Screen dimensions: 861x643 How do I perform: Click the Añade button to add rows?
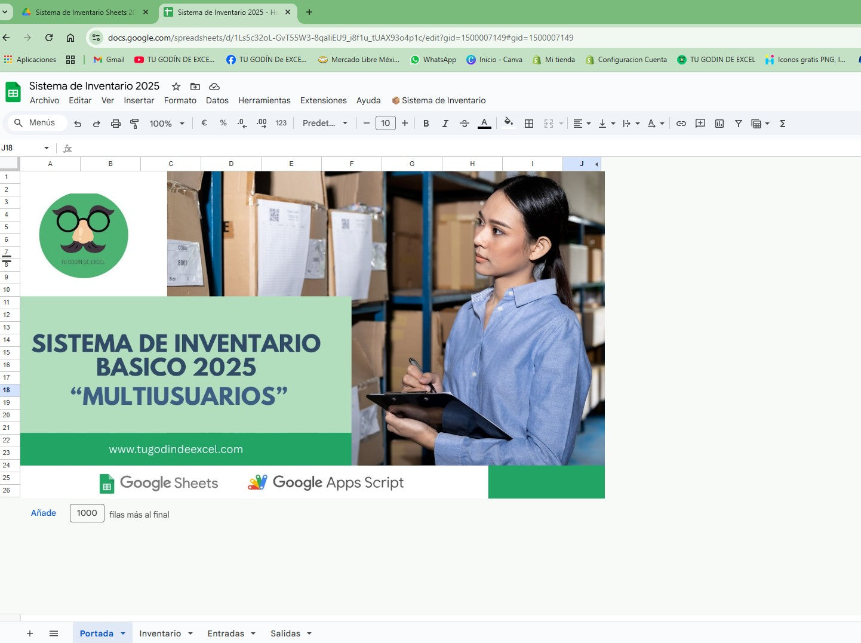(43, 513)
